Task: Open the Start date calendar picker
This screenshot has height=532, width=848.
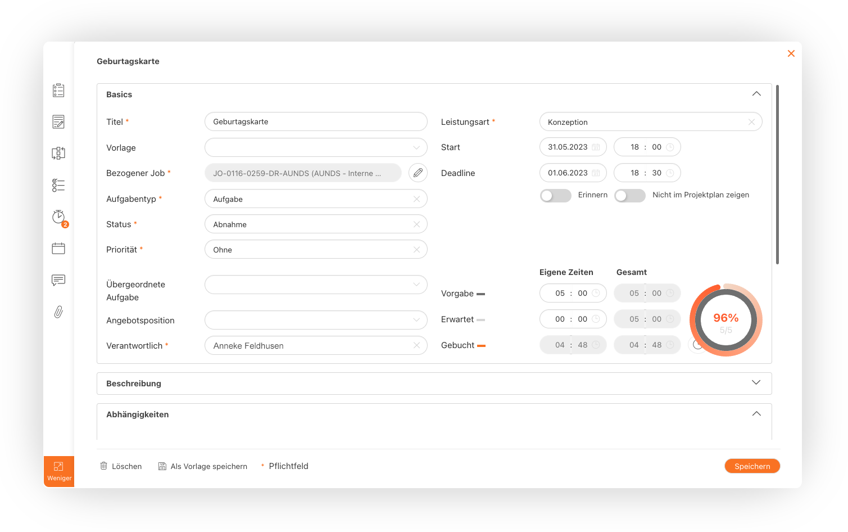Action: 596,147
